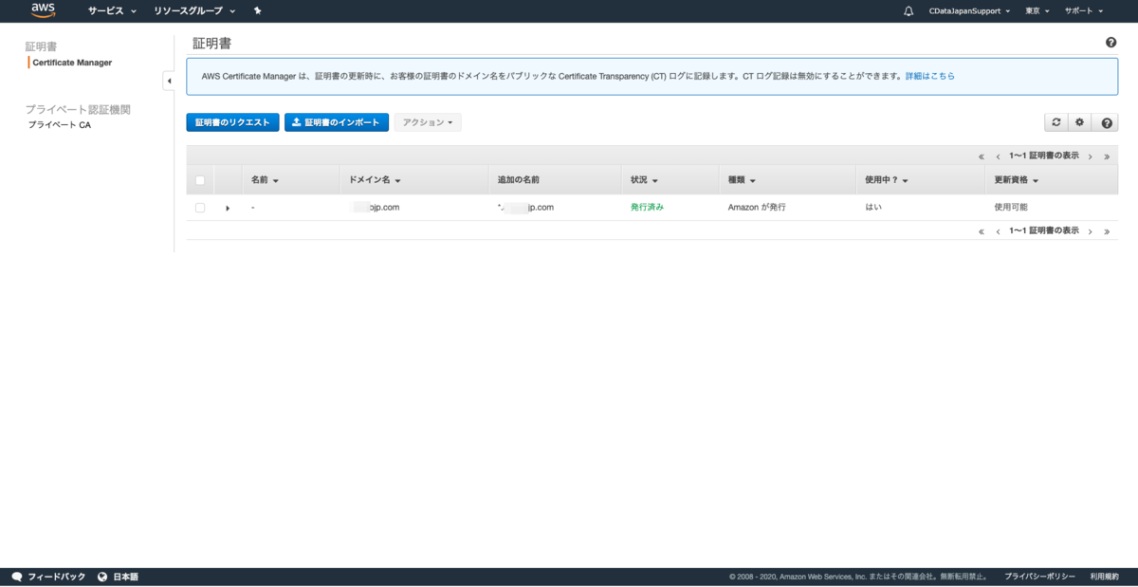Jump to first page in bottom pagination
The image size is (1138, 587).
click(x=982, y=231)
